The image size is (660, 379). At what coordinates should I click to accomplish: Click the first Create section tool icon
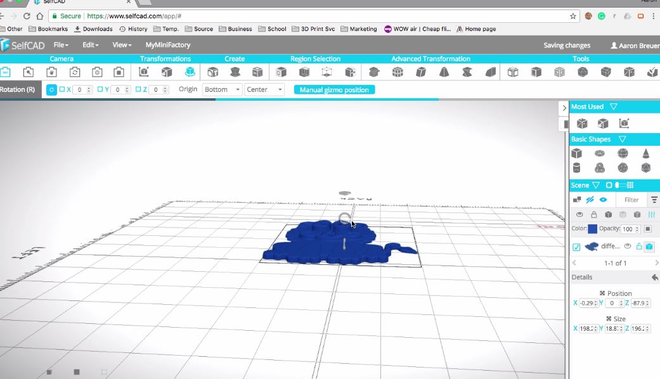[x=212, y=72]
